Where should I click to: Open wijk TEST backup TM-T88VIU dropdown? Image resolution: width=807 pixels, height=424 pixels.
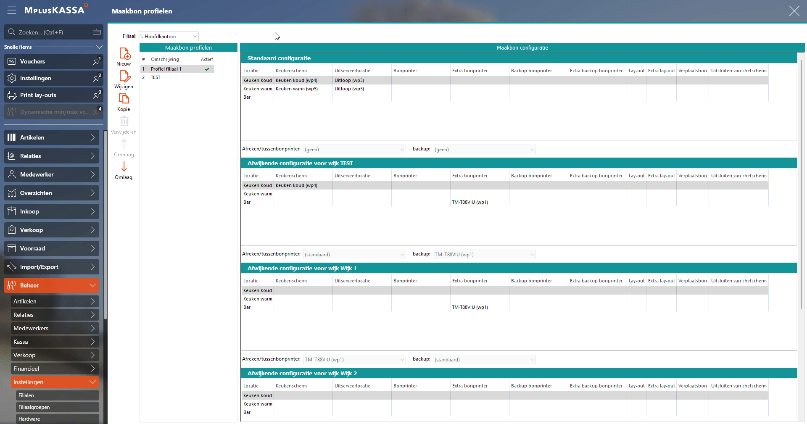tap(484, 254)
